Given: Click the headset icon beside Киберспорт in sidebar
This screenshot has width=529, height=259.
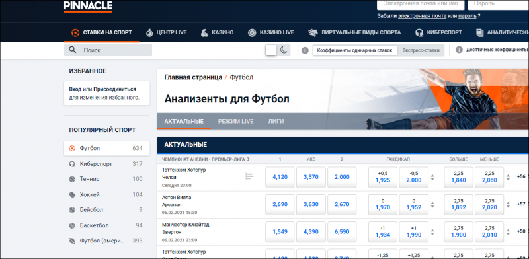Looking at the screenshot, I should (72, 164).
